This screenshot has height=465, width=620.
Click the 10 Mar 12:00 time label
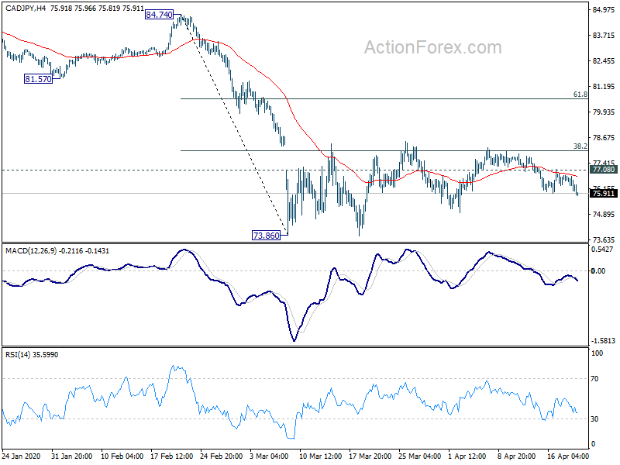click(321, 456)
